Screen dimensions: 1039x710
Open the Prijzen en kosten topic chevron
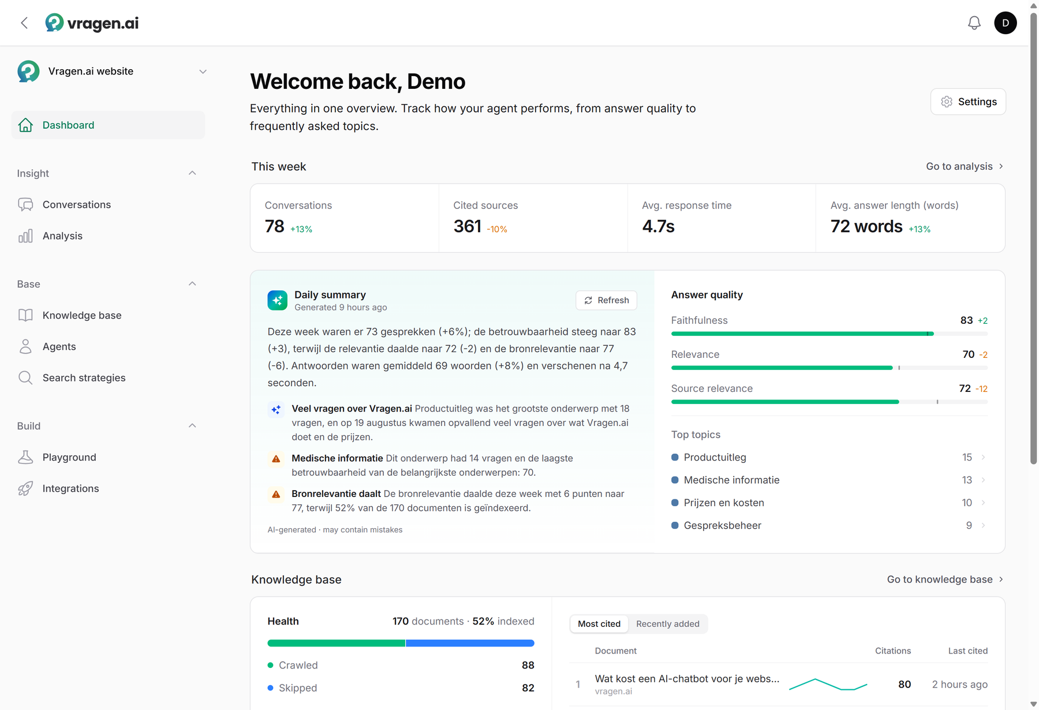(x=983, y=503)
